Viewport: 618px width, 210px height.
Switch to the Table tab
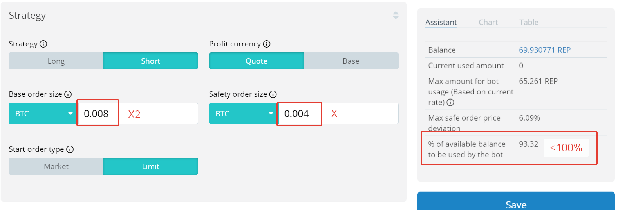pos(529,22)
